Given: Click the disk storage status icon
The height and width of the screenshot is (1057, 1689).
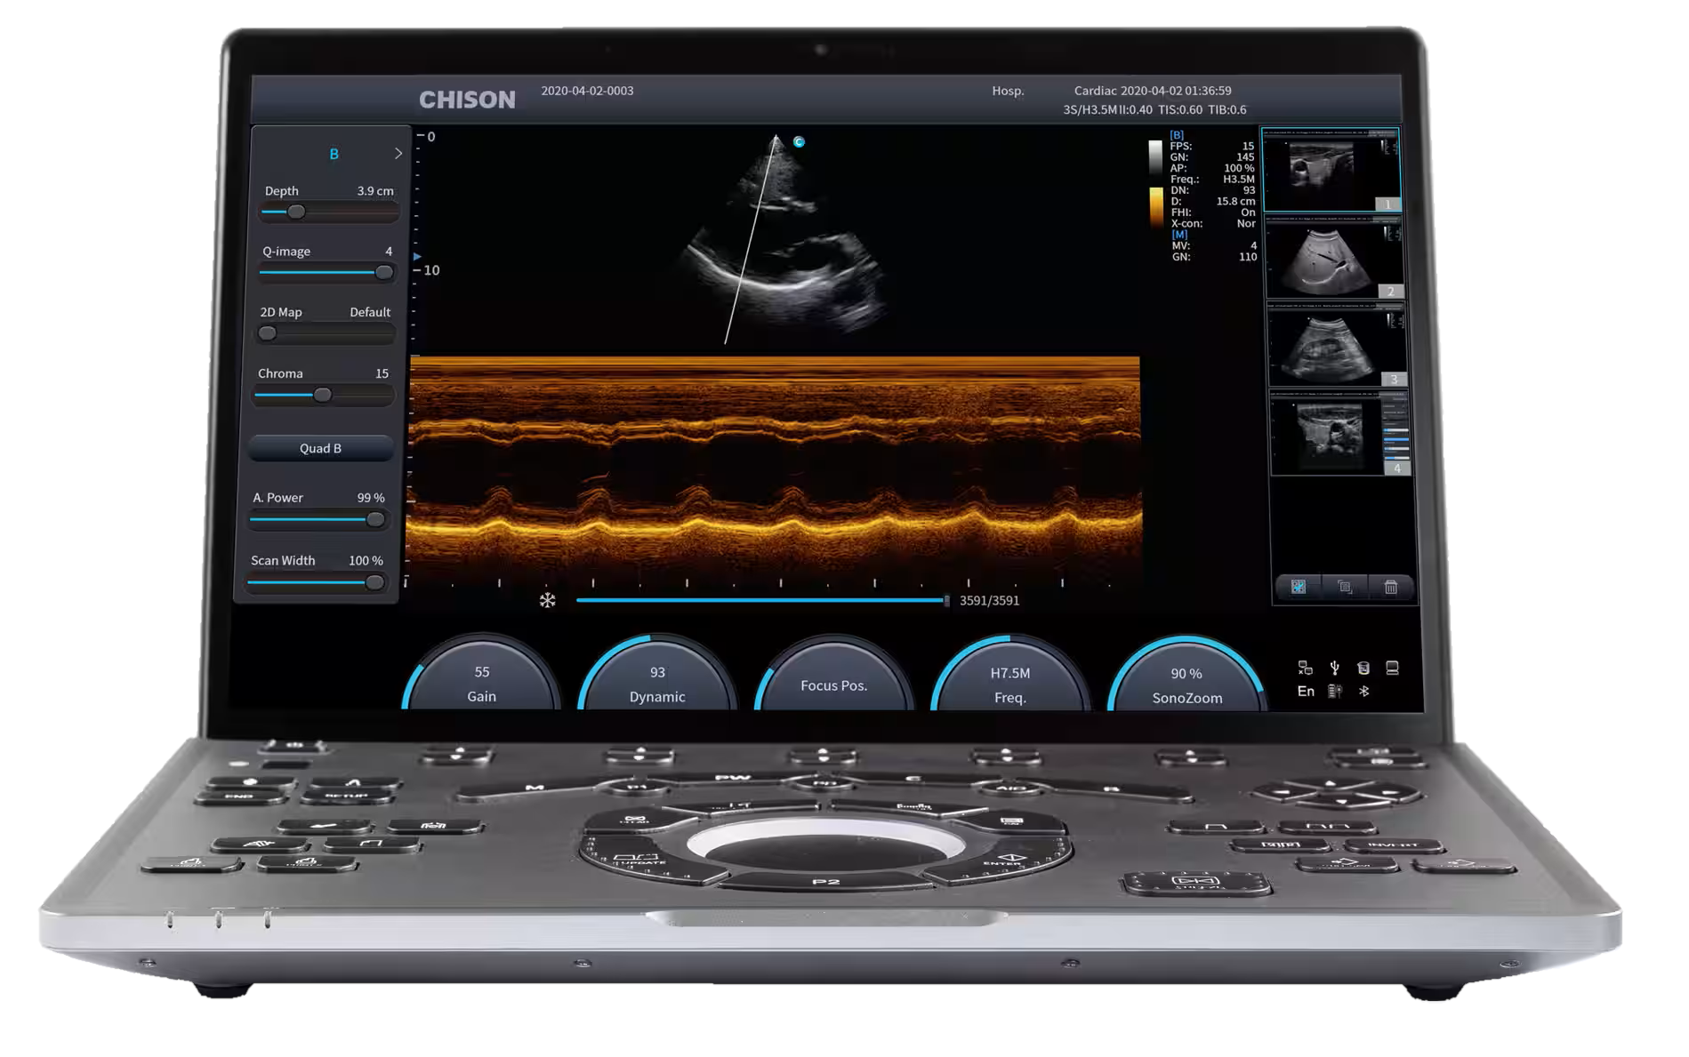Looking at the screenshot, I should 1363,668.
